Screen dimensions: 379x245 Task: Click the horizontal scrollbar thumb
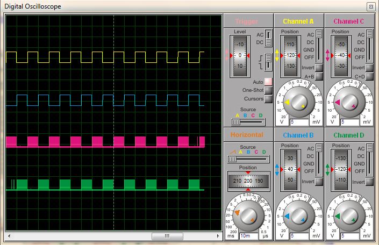tap(167, 236)
